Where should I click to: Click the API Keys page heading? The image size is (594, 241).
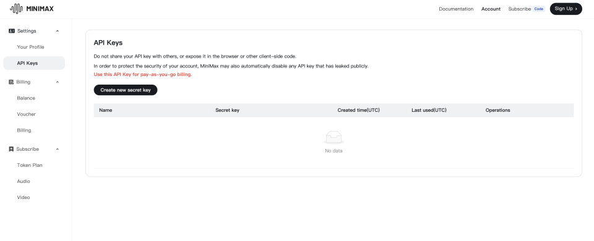click(x=108, y=43)
